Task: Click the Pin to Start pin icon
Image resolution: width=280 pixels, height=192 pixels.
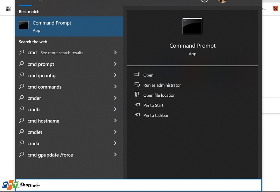Action: click(x=137, y=105)
